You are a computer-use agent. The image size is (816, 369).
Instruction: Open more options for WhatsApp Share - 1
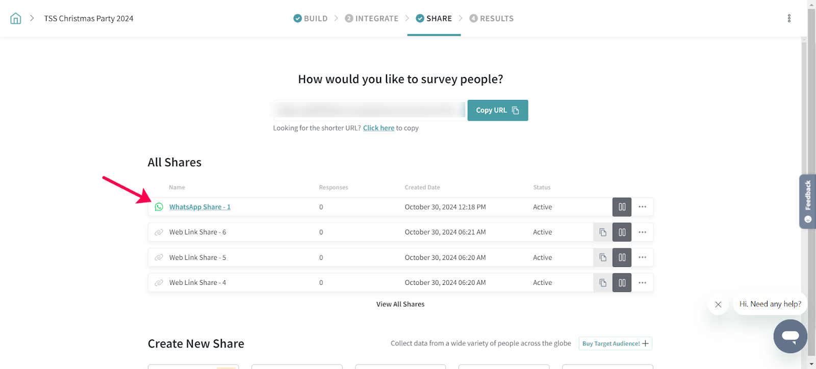(x=642, y=207)
